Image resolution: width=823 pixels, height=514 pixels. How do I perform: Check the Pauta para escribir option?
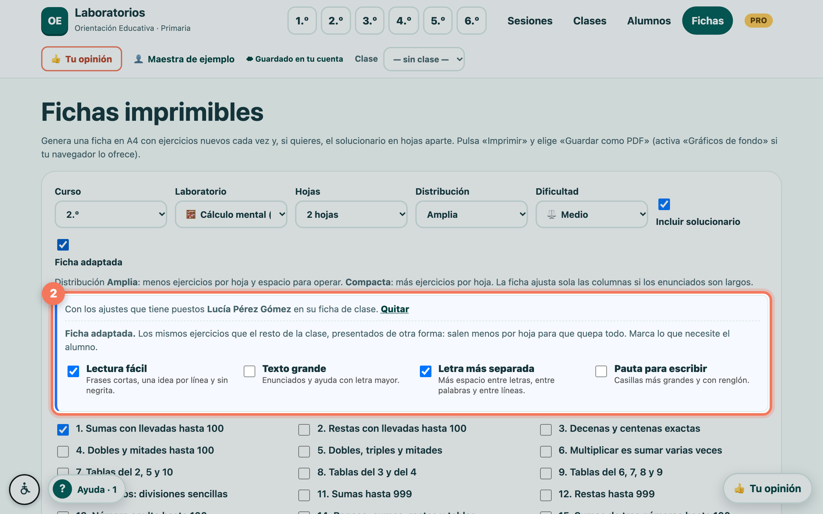click(601, 371)
